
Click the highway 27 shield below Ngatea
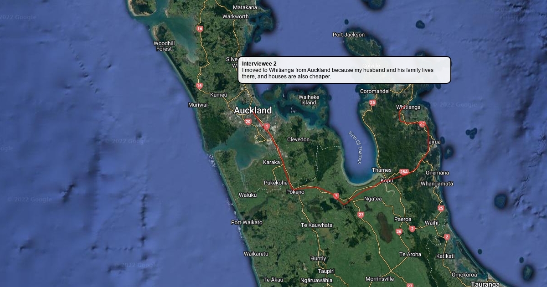(x=361, y=215)
